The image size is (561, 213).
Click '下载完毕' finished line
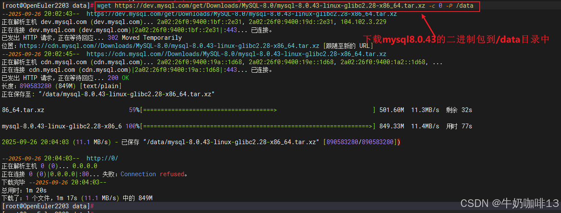(54, 182)
